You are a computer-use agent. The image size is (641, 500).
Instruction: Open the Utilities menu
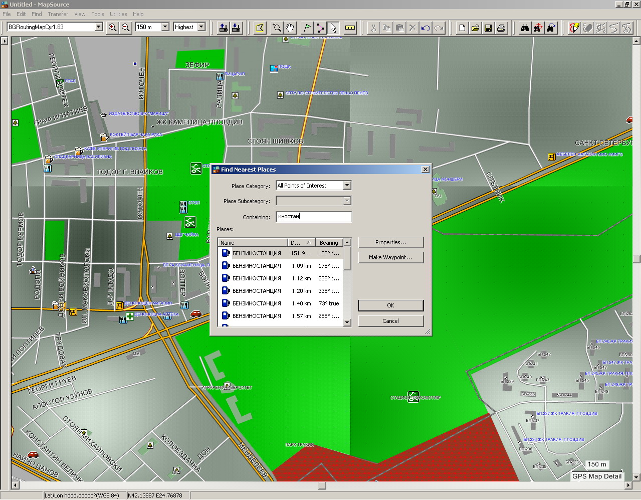[118, 14]
